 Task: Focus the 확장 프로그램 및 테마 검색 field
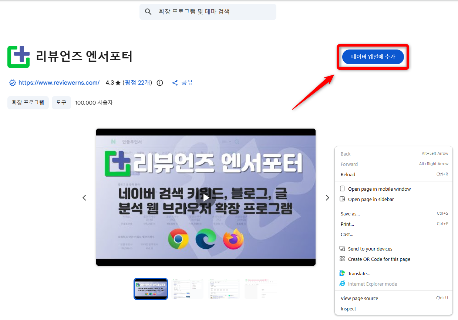click(x=215, y=12)
